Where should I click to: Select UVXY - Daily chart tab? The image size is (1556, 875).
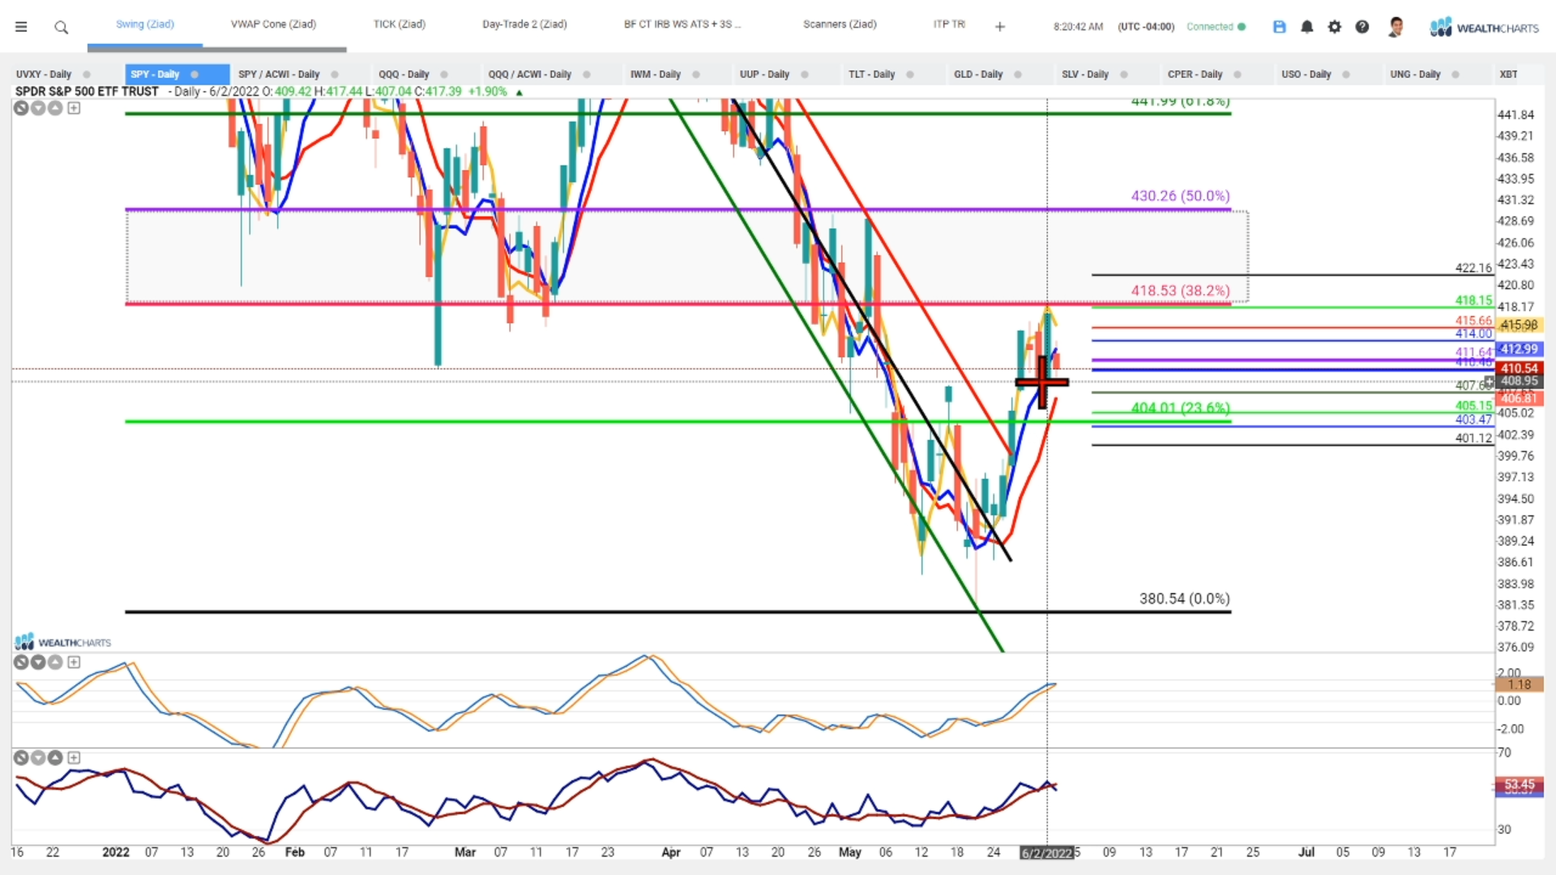[x=44, y=75]
